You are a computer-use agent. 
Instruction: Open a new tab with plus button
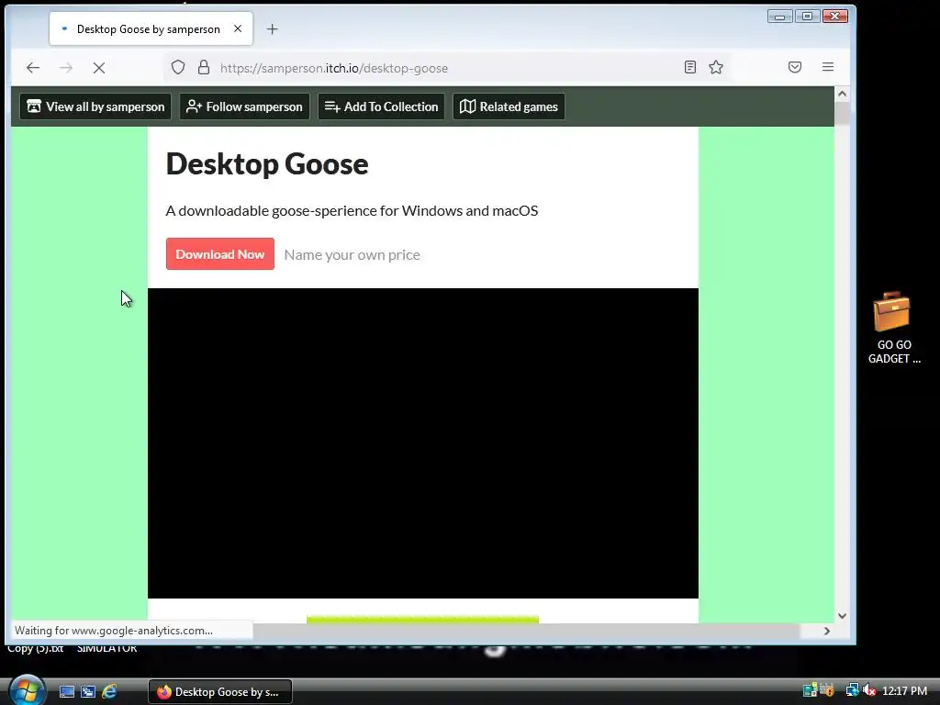pos(272,28)
